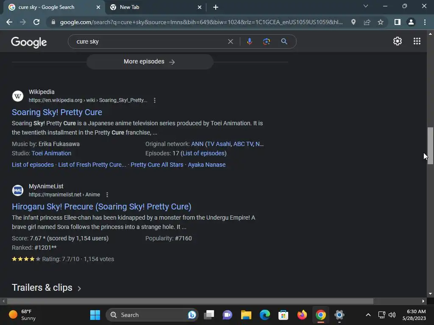Open the browser side panel
Viewport: 434px width, 325px height.
tap(398, 22)
